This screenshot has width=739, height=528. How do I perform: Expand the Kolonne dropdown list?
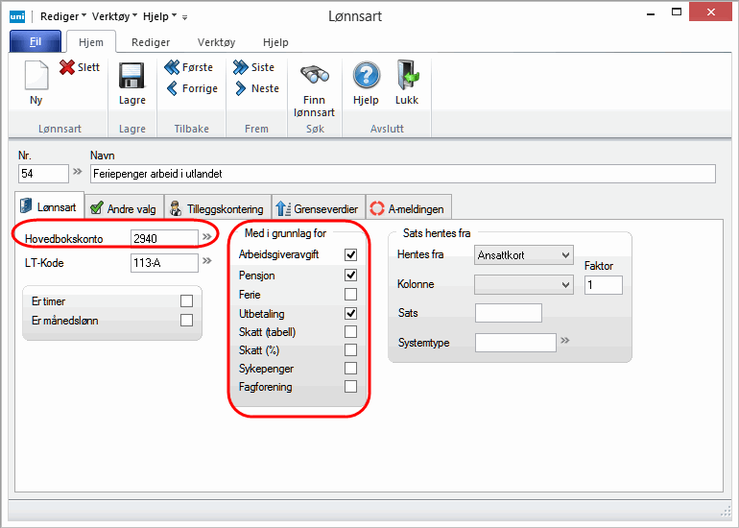[524, 284]
